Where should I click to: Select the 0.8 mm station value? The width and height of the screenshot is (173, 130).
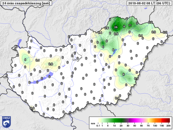[50, 64]
